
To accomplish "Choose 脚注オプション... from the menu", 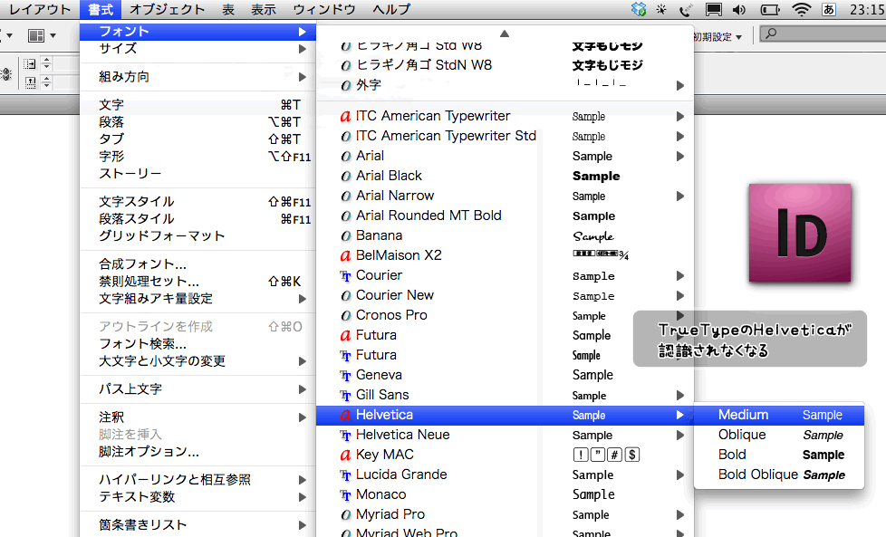I will pos(197,452).
